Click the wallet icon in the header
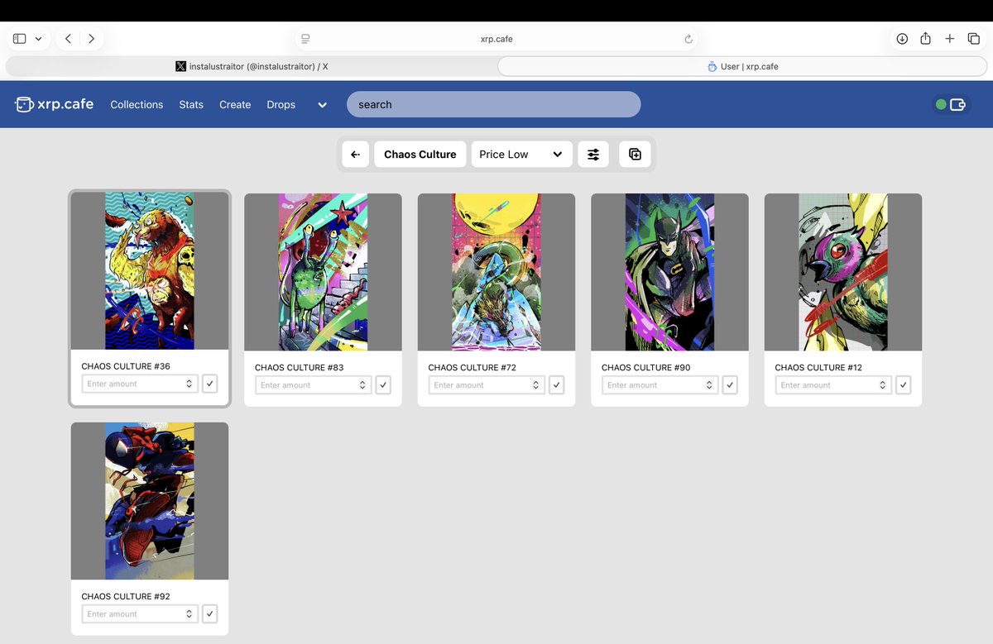Viewport: 993px width, 644px height. (958, 104)
